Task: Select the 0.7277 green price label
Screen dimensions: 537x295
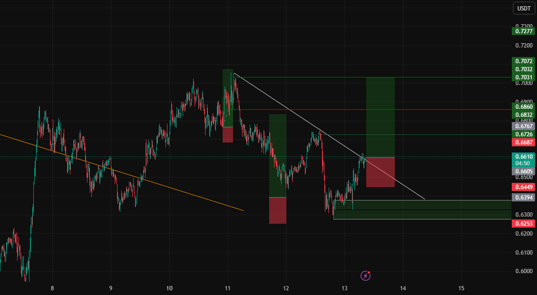Action: point(523,31)
